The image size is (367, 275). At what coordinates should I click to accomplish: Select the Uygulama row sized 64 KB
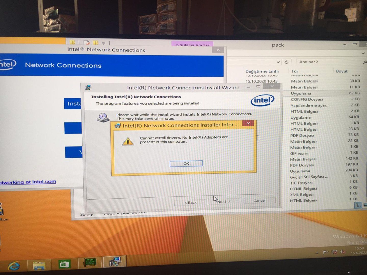[x=322, y=117]
